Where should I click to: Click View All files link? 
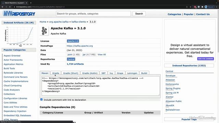(102, 55)
